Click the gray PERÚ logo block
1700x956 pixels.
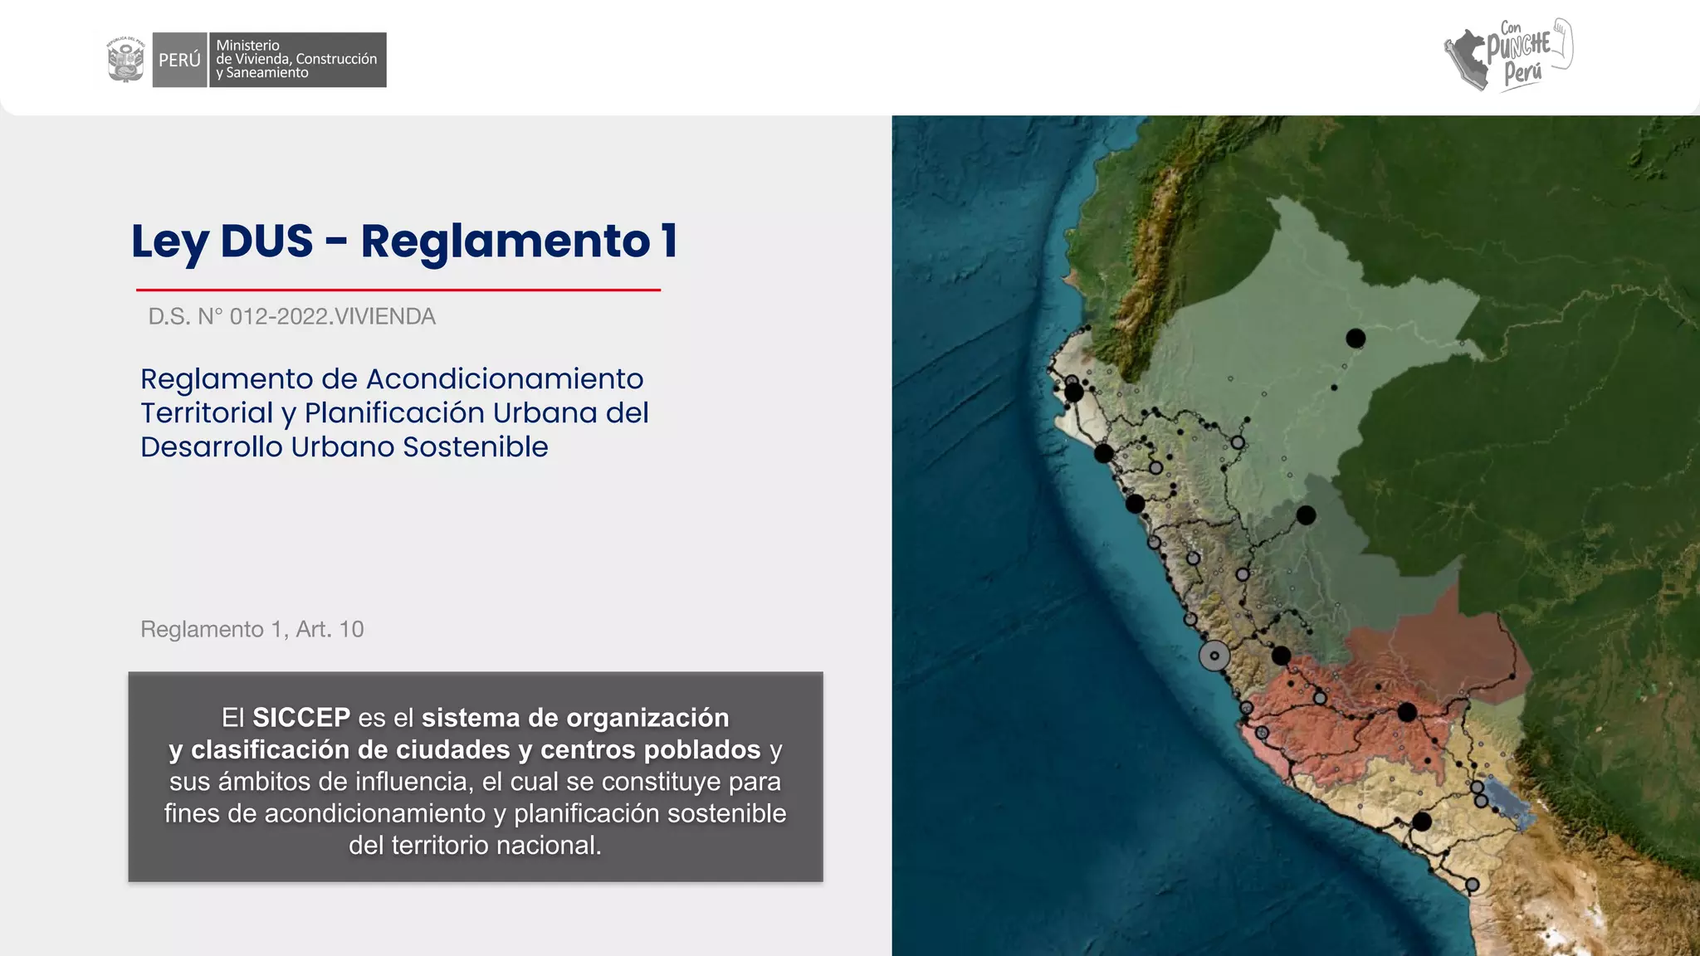[179, 60]
